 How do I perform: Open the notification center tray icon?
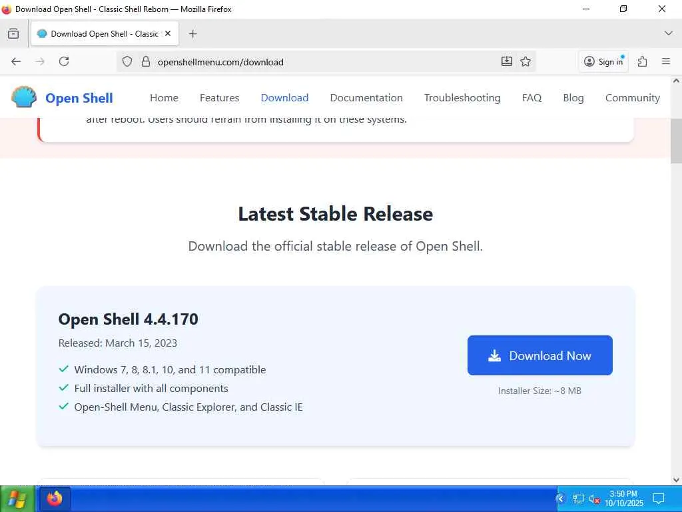pos(659,499)
